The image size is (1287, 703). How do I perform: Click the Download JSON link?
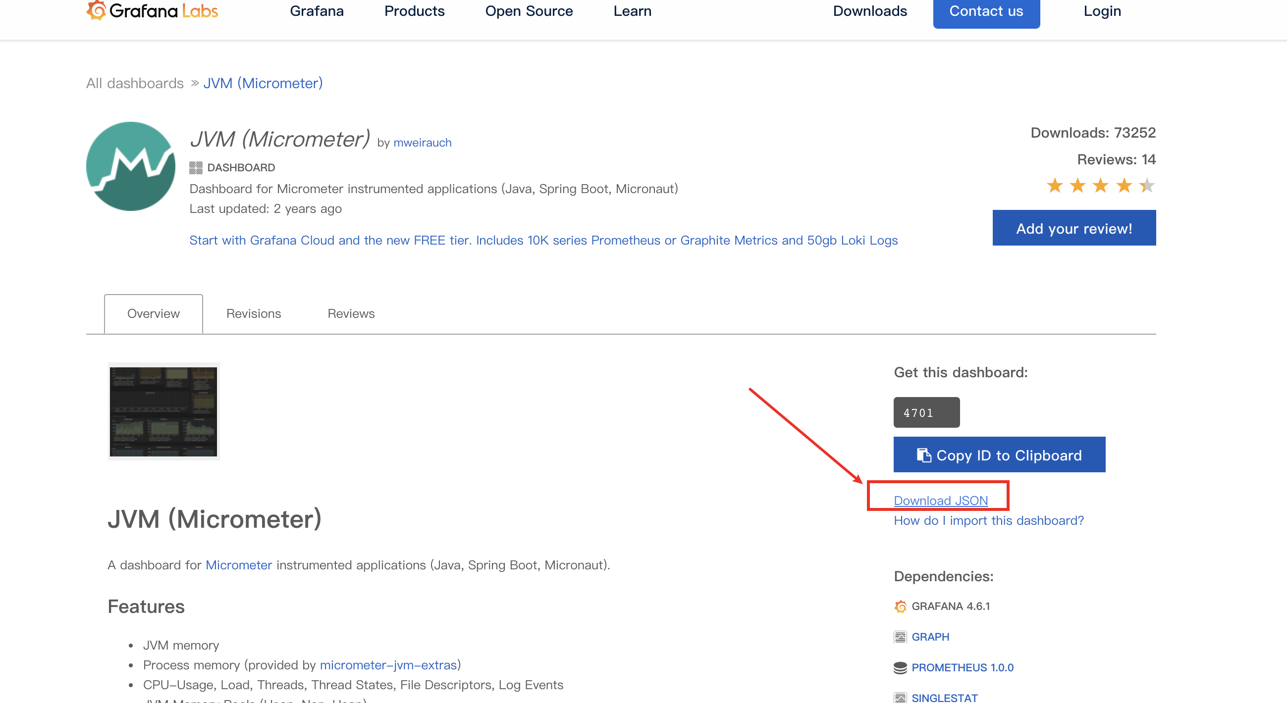click(940, 501)
